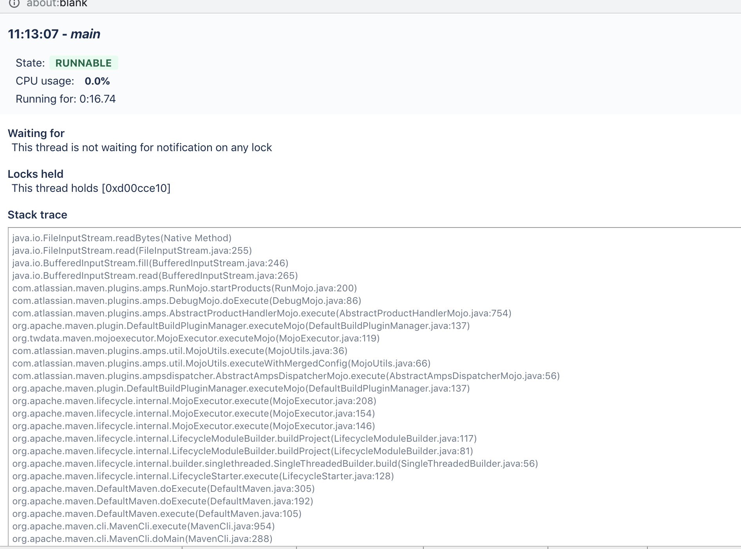
Task: Click the AbstractProductHandlerMojo.execute stack line
Action: click(262, 313)
